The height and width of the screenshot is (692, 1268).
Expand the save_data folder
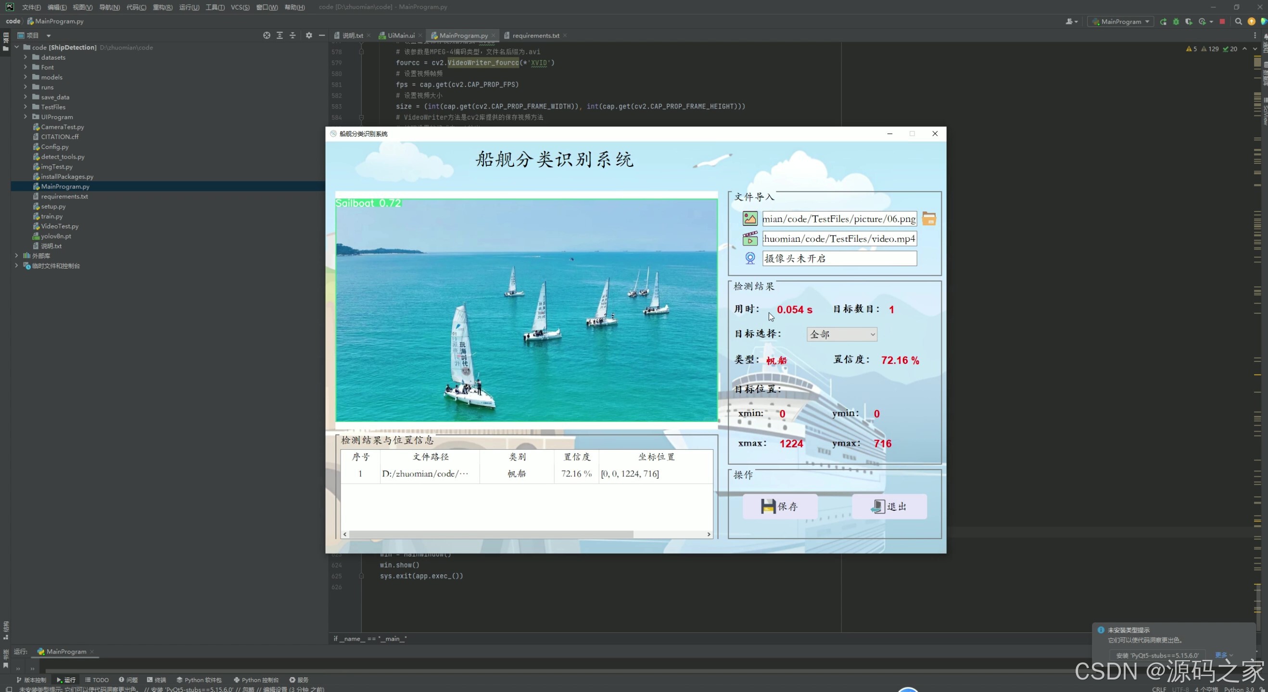[25, 97]
